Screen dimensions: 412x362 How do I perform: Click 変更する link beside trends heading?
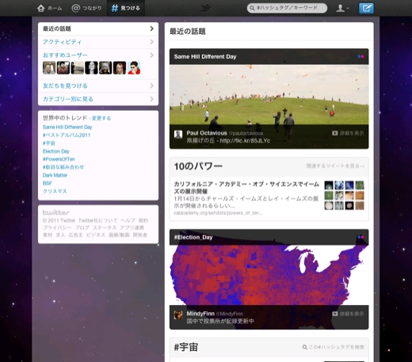(x=101, y=118)
